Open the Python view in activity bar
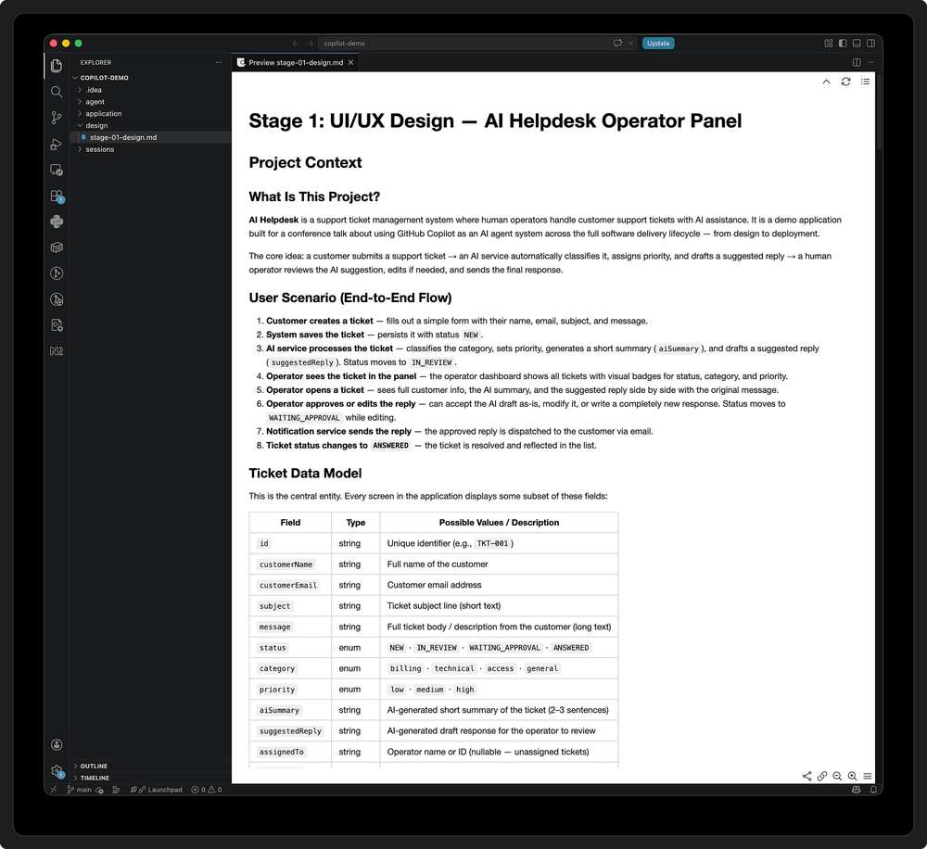Viewport: 927px width, 849px height. tap(57, 222)
